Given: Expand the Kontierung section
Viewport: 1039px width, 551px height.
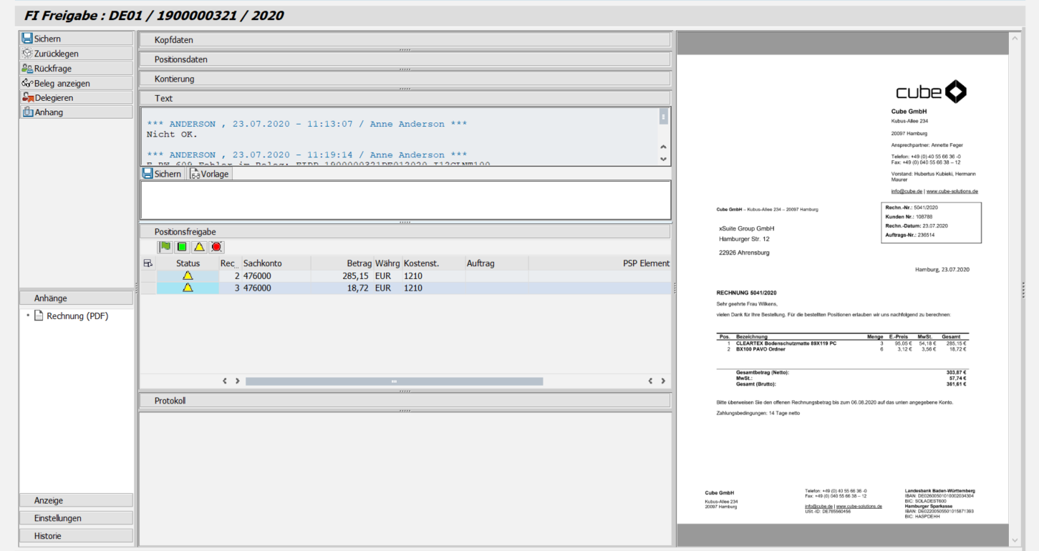Looking at the screenshot, I should point(404,79).
